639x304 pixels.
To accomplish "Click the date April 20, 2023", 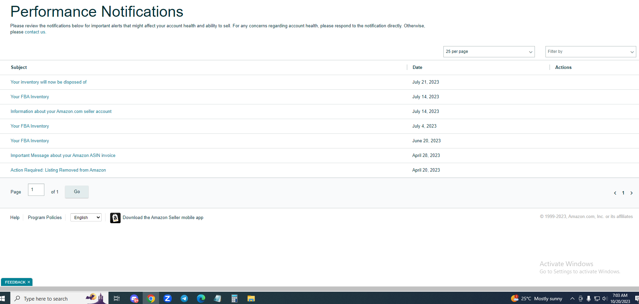I will 426,170.
